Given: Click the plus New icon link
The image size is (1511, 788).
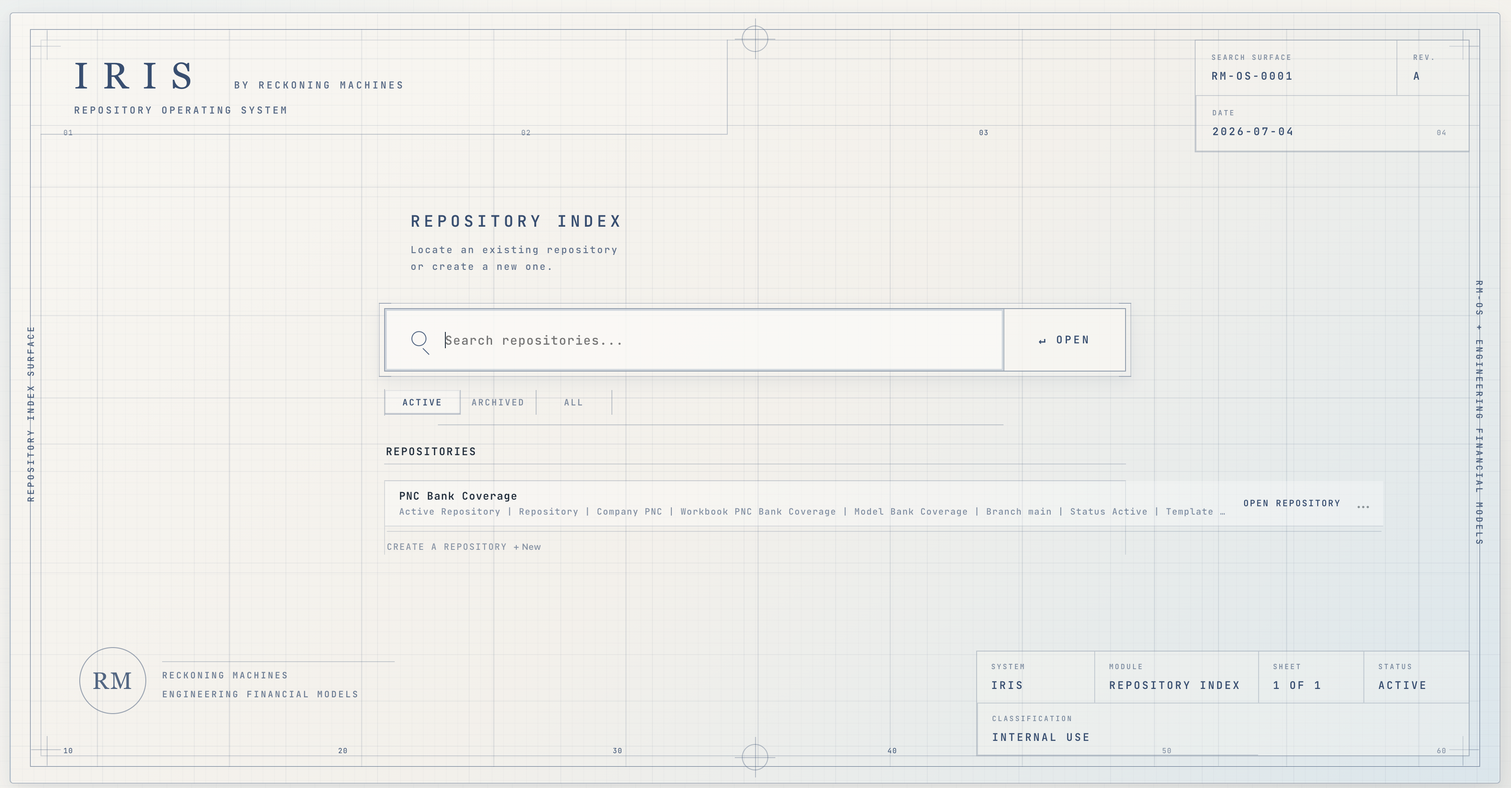Looking at the screenshot, I should (x=527, y=547).
